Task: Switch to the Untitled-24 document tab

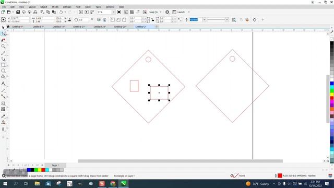Action: [x=100, y=27]
